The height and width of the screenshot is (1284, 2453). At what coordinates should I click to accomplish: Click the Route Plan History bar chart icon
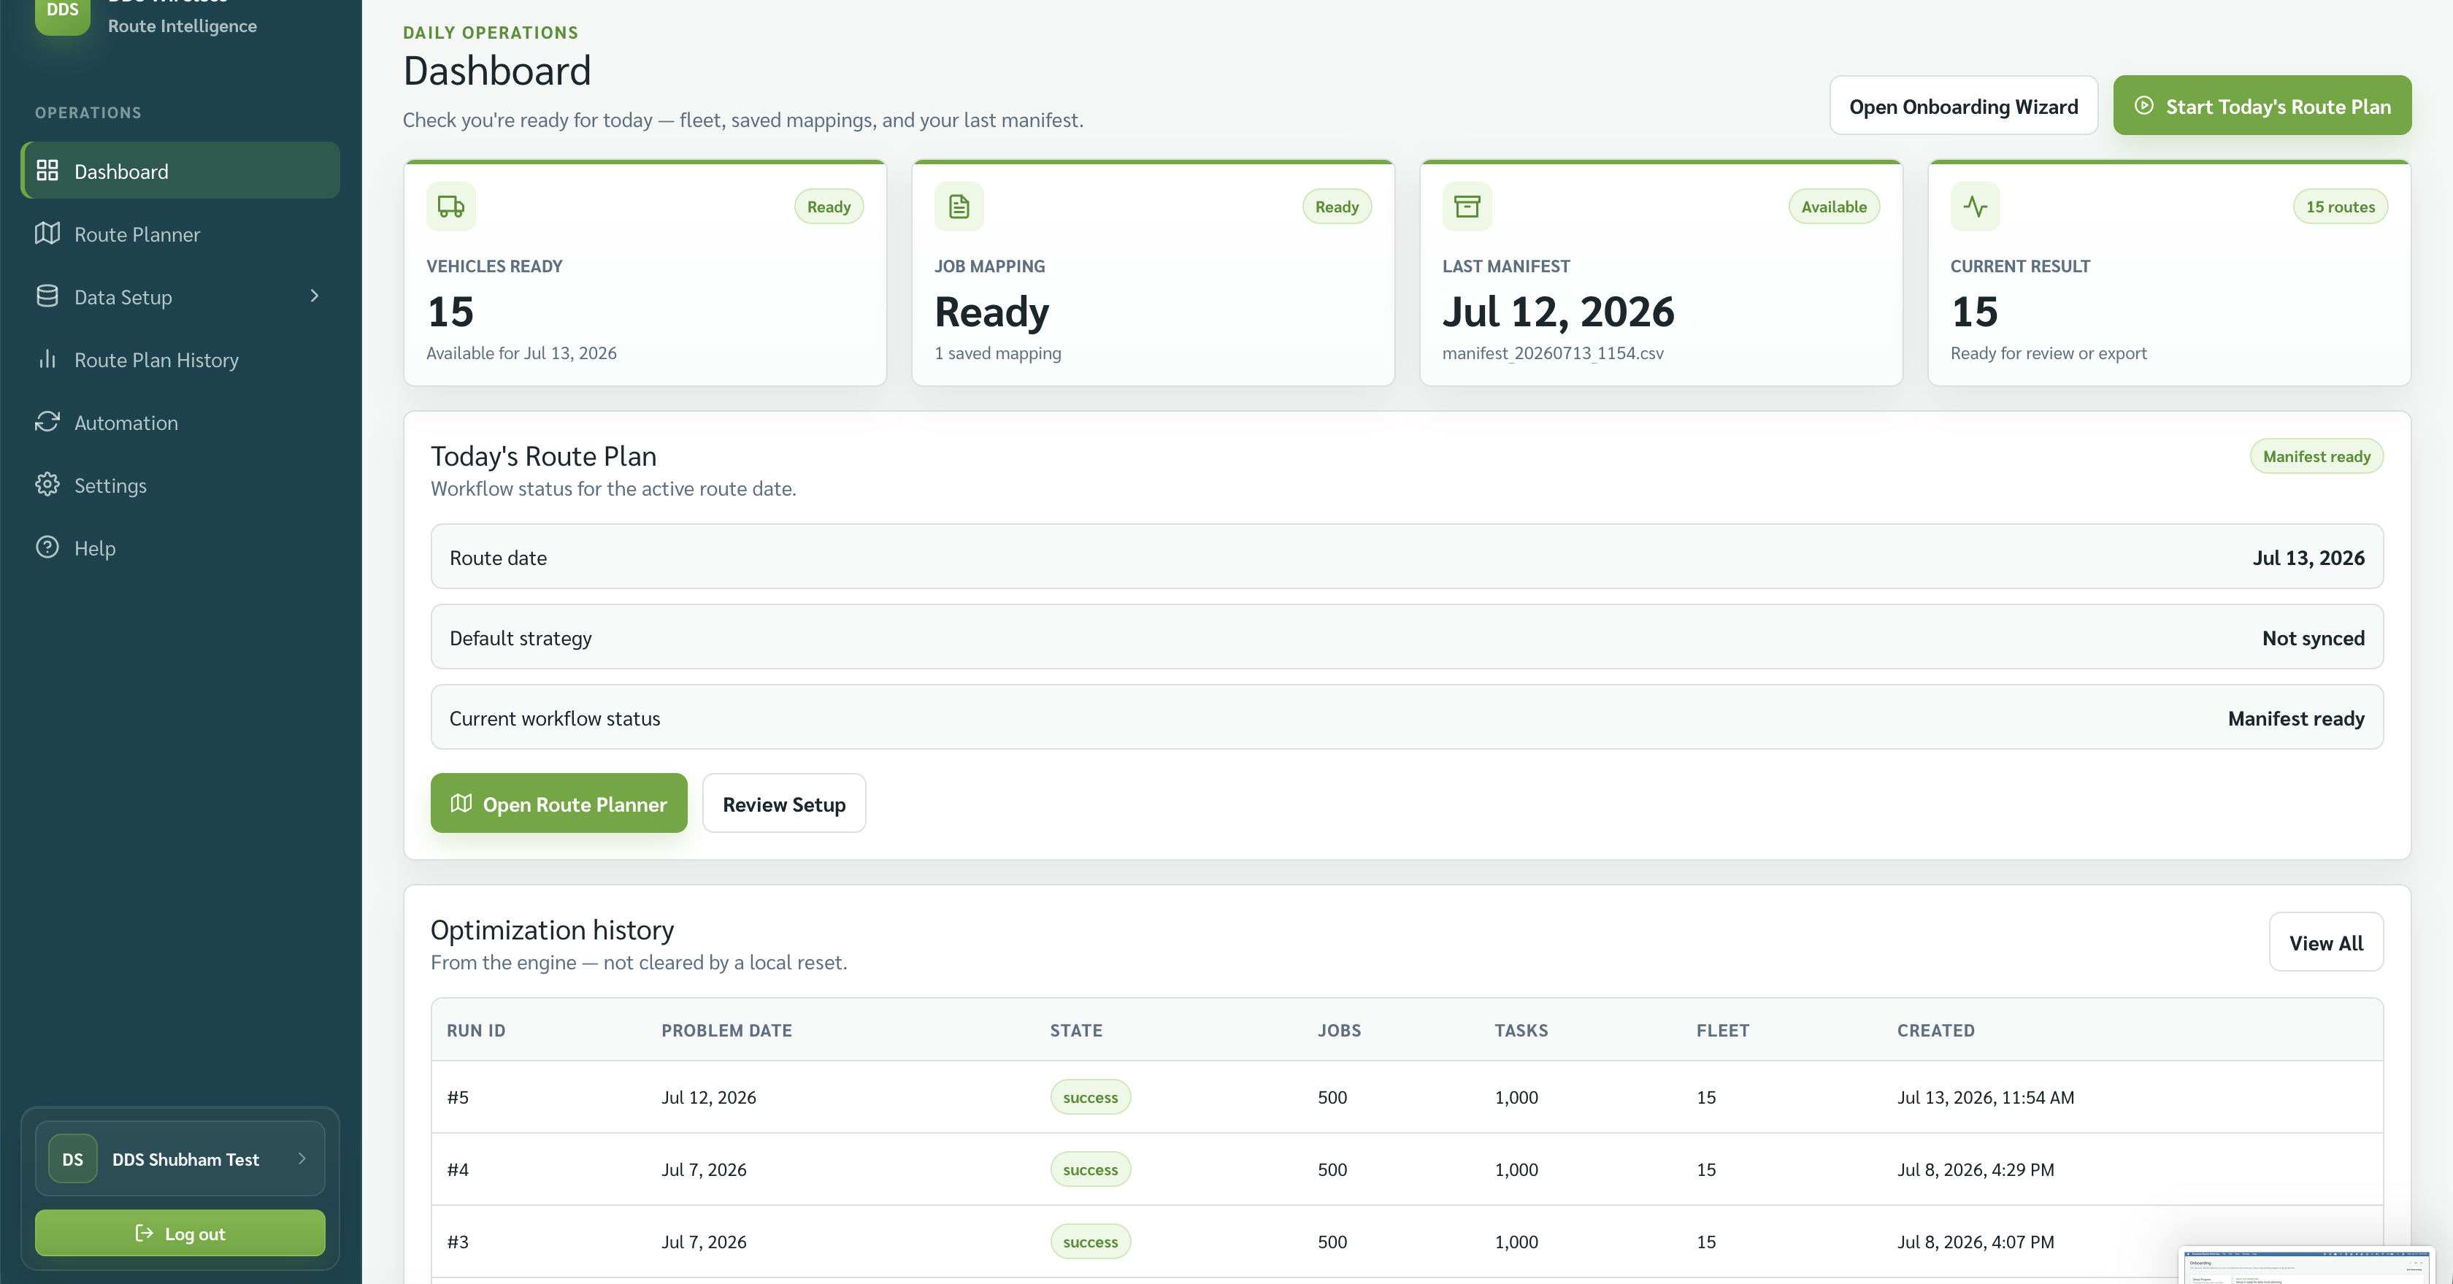point(47,359)
